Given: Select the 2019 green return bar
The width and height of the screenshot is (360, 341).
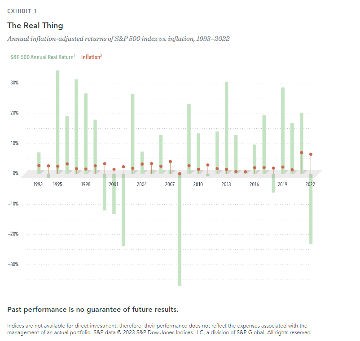Looking at the screenshot, I should pos(283,130).
